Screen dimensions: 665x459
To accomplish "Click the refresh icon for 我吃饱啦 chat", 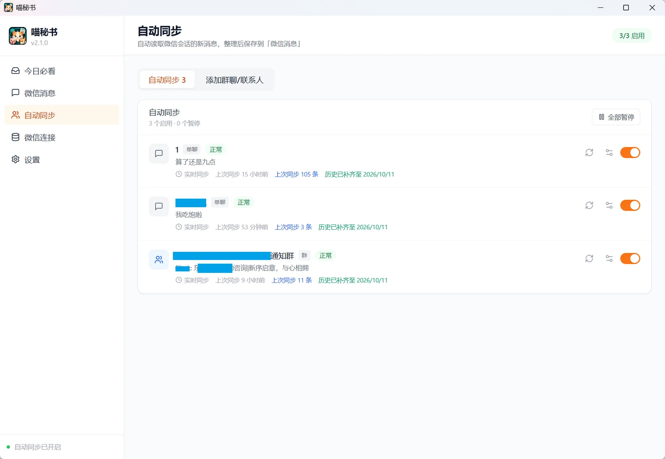I will click(x=589, y=205).
